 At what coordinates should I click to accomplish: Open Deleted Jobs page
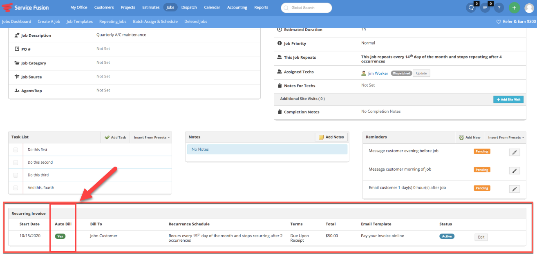196,22
